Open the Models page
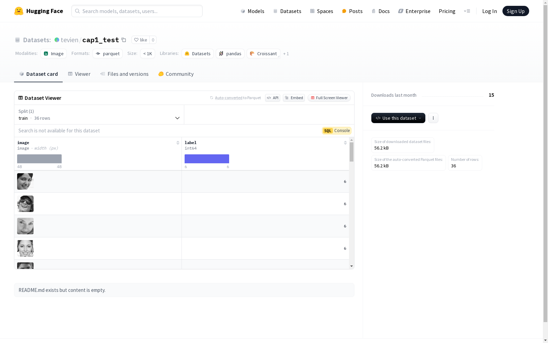 click(252, 11)
